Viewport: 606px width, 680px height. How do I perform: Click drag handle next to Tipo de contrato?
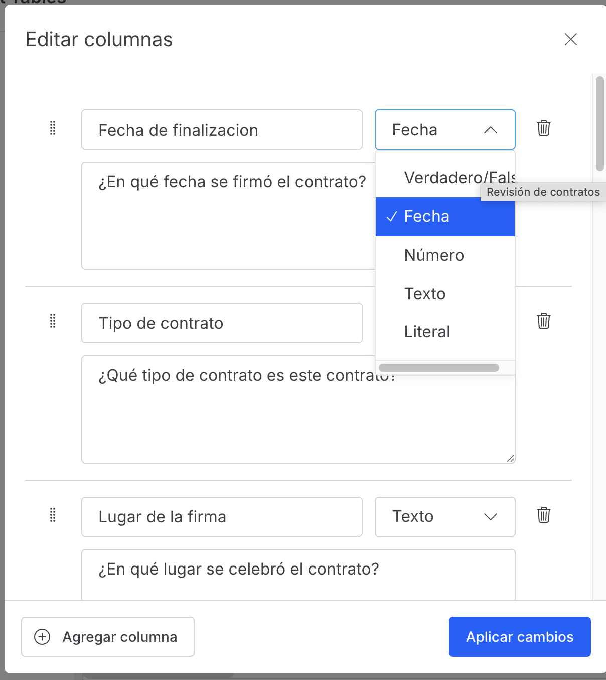coord(53,321)
